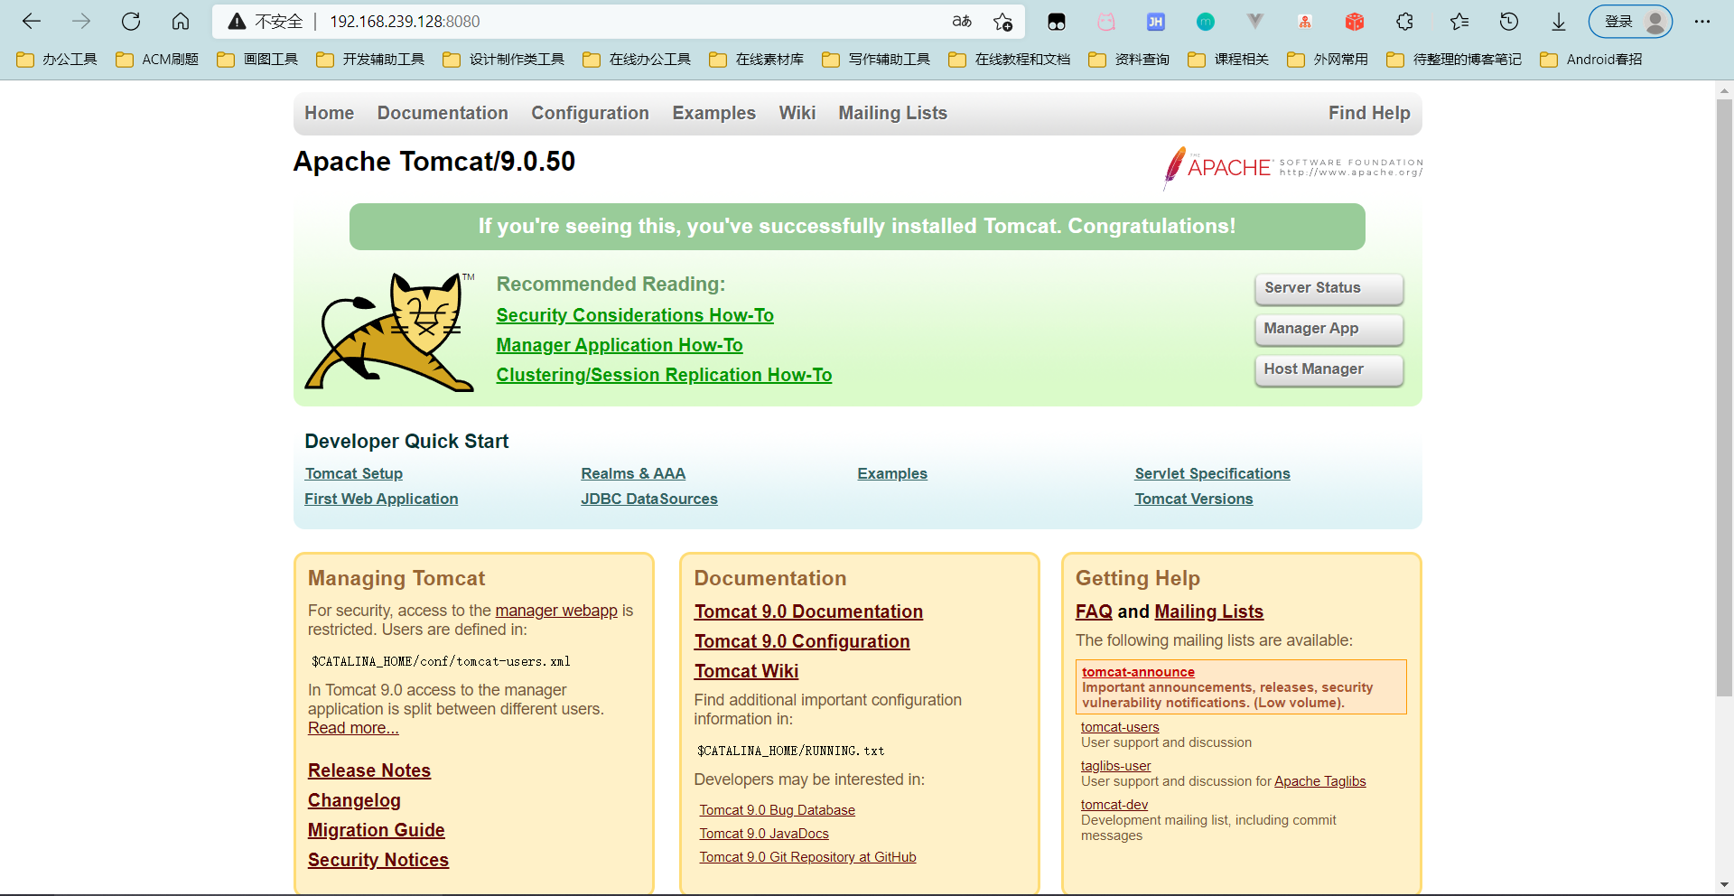
Task: Expand the 画图工具 bookmark folder
Action: click(257, 60)
